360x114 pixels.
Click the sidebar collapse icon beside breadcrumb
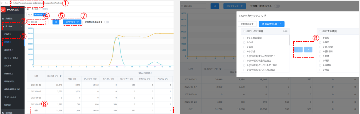click(28, 9)
